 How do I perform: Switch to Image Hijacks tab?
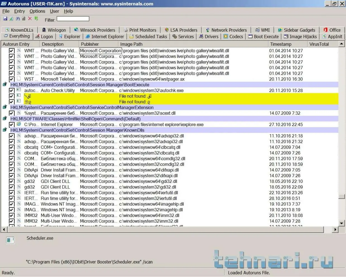(x=300, y=37)
